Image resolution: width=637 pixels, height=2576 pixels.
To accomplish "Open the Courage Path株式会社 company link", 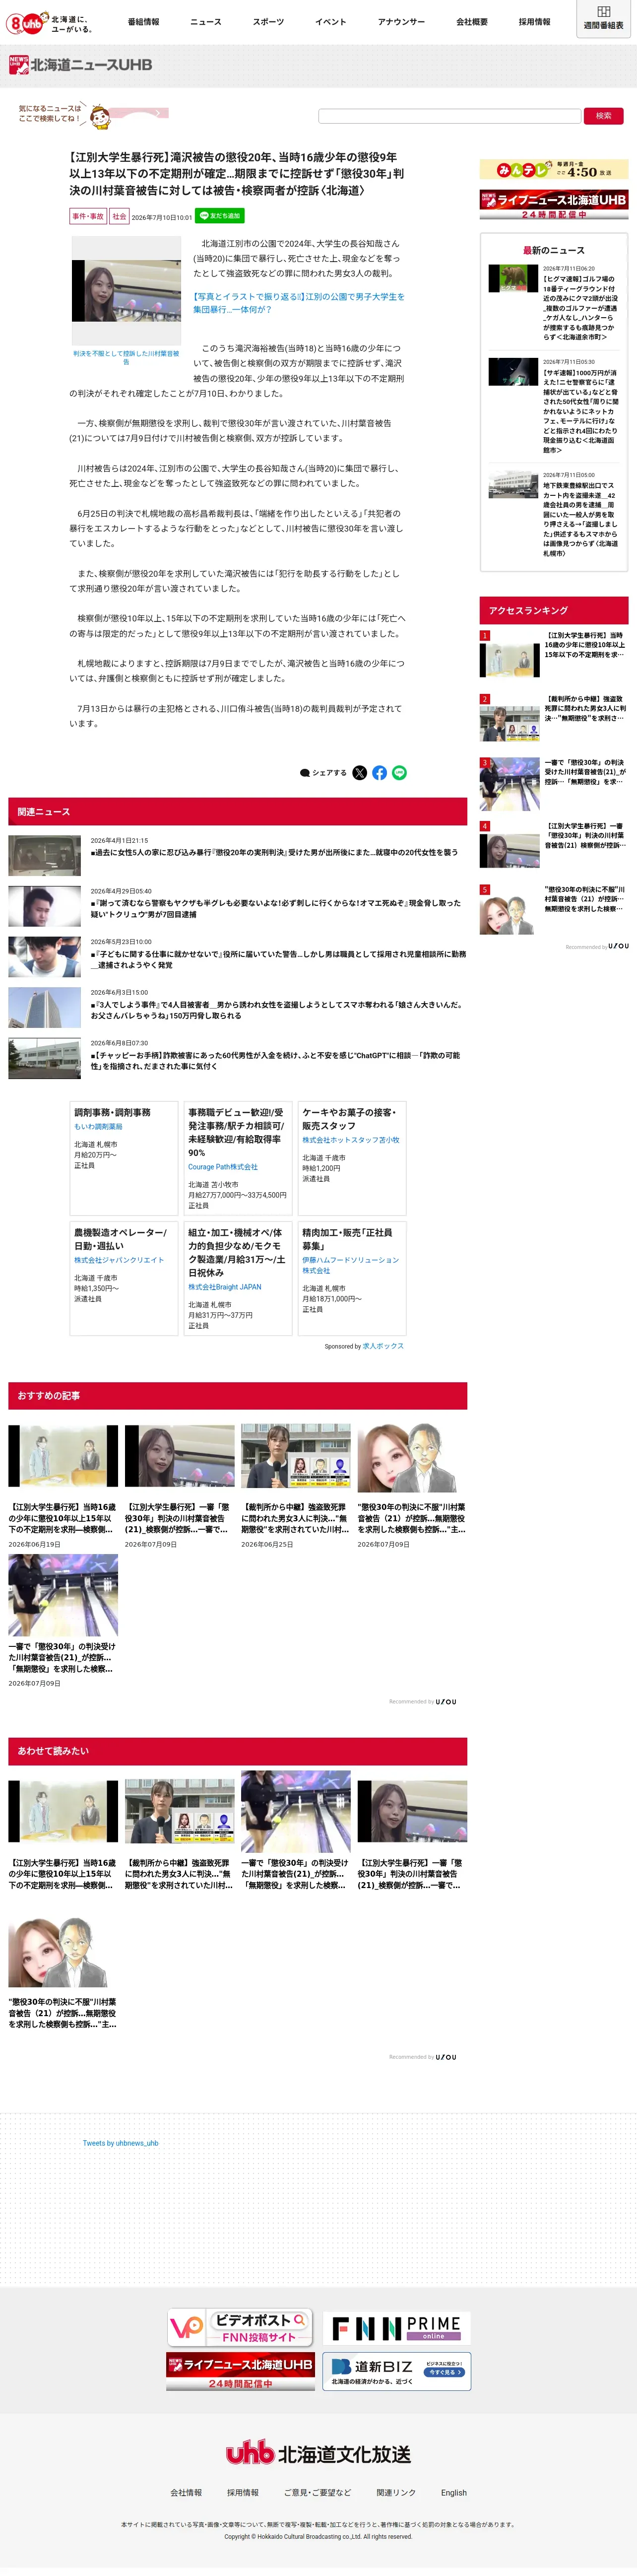I will pos(223,1167).
